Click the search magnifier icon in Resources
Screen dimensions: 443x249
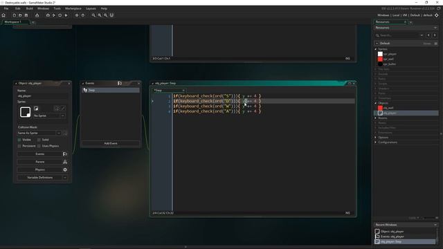(377, 35)
